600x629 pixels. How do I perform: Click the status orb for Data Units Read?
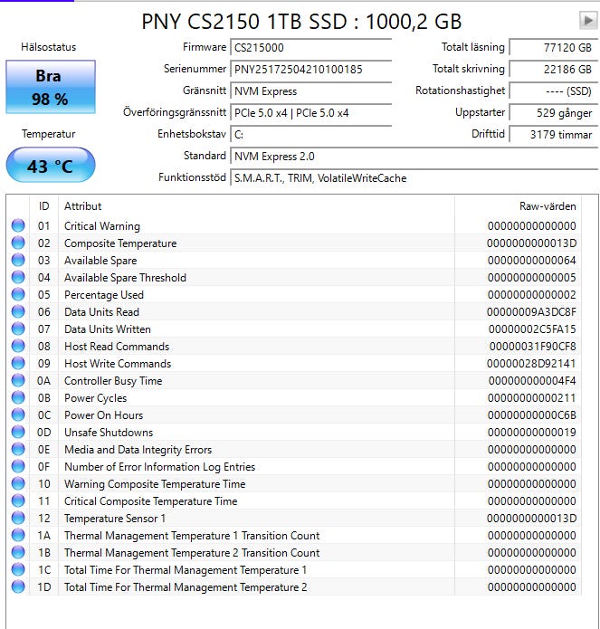(x=18, y=311)
